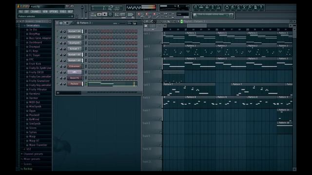Open the FILE menu
This screenshot has height=175, width=312.
20,12
